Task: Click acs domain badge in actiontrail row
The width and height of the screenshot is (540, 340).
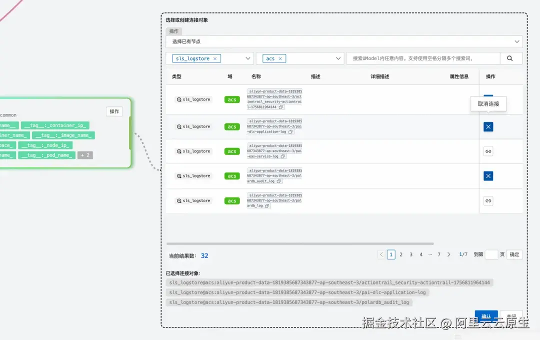Action: pos(232,99)
